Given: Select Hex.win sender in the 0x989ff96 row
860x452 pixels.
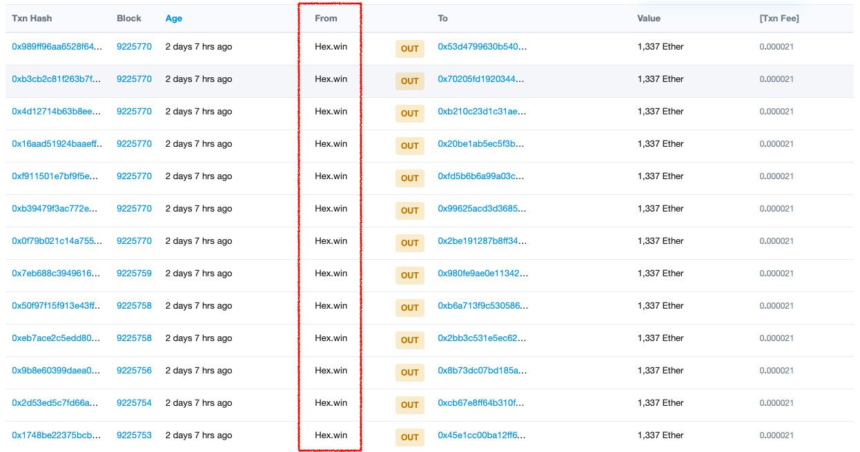Looking at the screenshot, I should pyautogui.click(x=331, y=47).
